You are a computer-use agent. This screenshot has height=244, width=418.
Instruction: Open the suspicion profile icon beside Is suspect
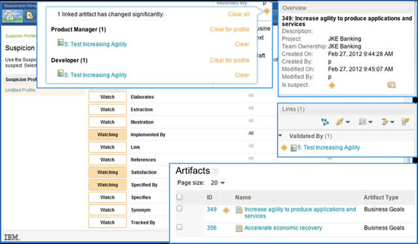(391, 85)
